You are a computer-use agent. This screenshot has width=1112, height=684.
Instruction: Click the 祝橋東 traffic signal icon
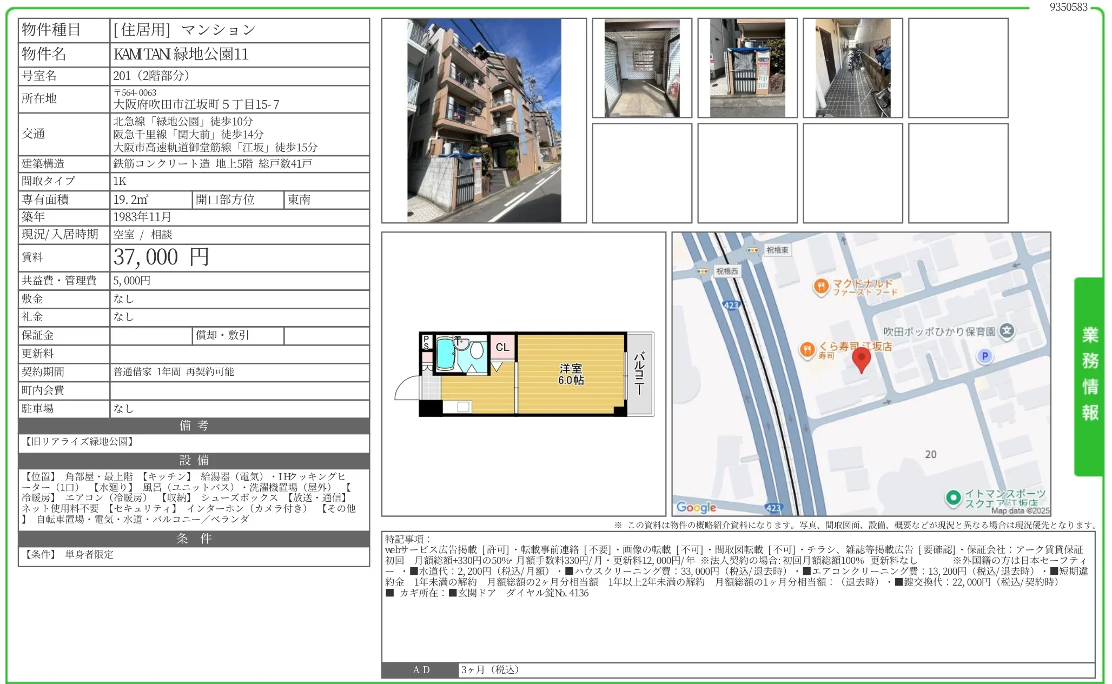(752, 250)
